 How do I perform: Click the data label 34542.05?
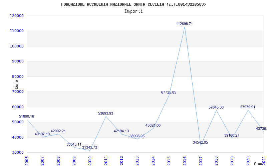pyautogui.click(x=201, y=143)
